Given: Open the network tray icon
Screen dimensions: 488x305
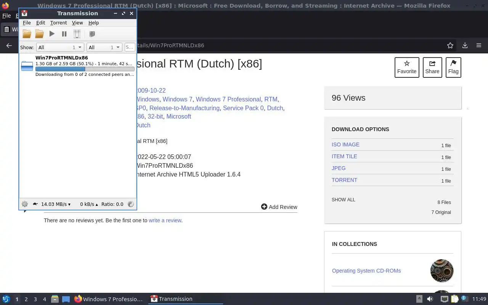Looking at the screenshot, I should coord(444,299).
